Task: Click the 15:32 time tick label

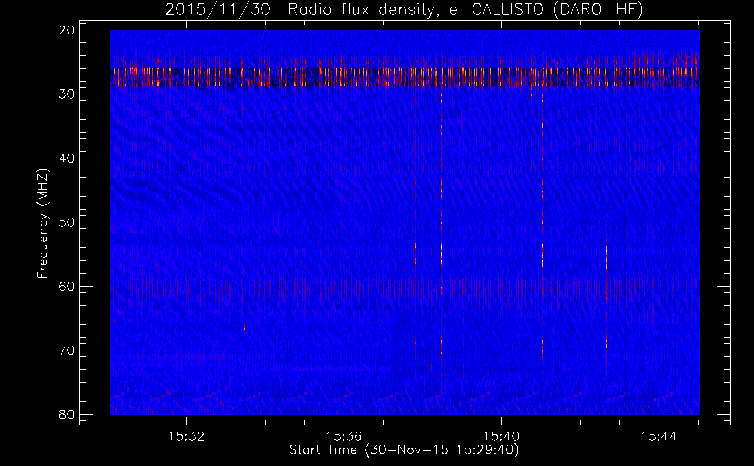Action: tap(186, 437)
